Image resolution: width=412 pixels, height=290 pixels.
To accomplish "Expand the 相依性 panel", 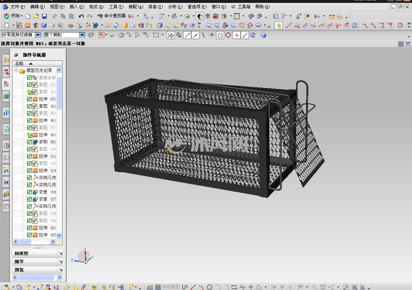I will point(38,253).
